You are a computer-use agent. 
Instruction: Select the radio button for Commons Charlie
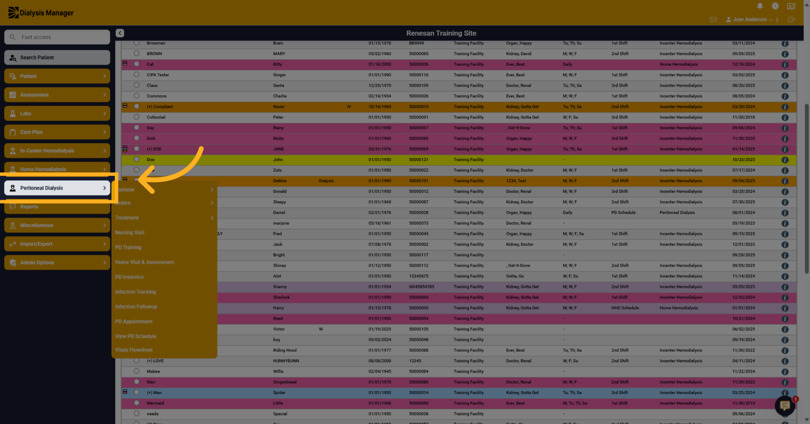[136, 96]
